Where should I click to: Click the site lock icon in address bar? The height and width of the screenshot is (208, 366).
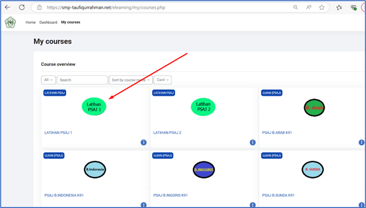click(39, 7)
